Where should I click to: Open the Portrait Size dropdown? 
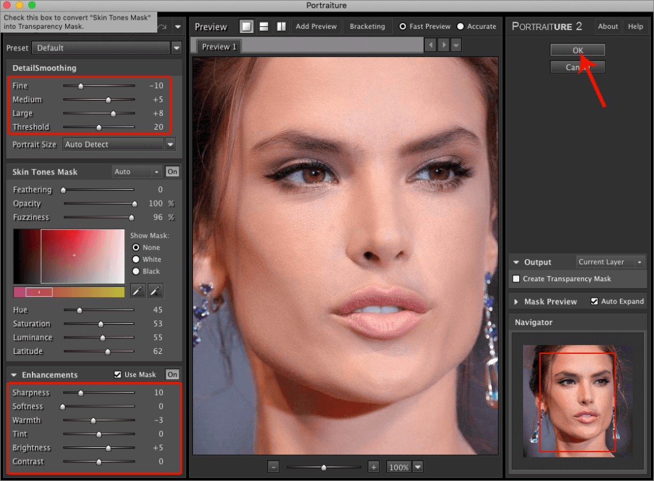click(170, 145)
